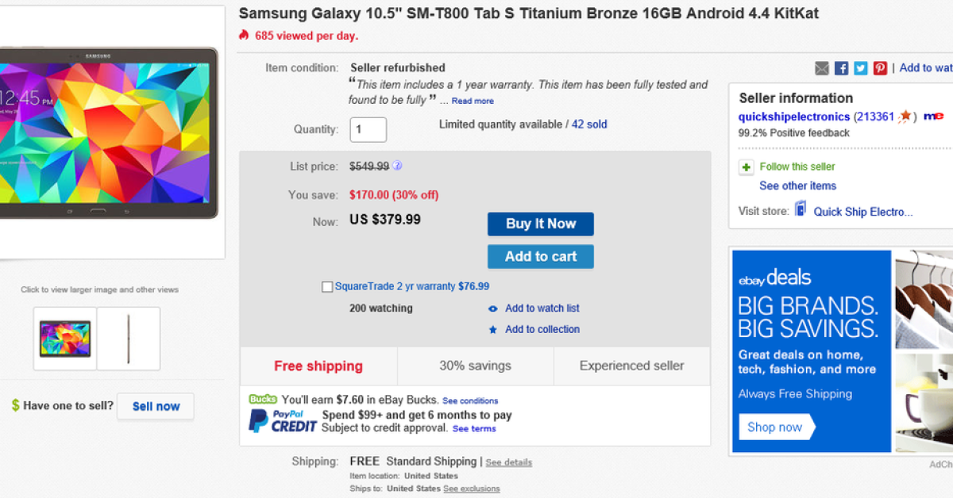Click the green Follow this seller plus icon

click(747, 167)
